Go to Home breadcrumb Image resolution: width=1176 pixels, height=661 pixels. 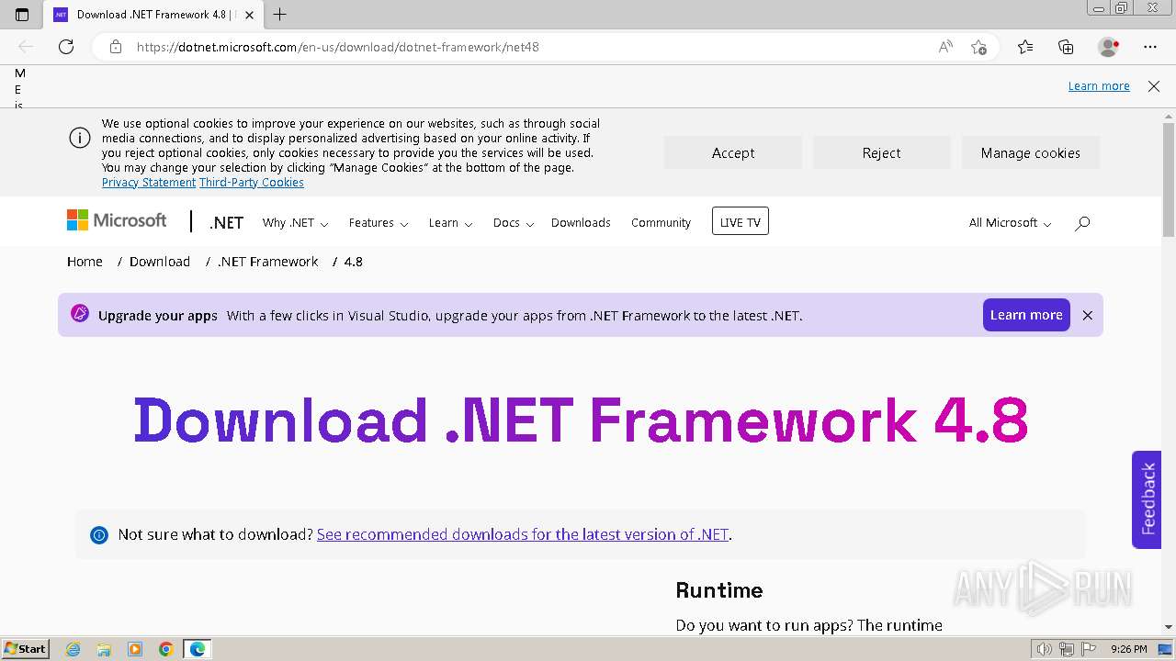(x=85, y=262)
